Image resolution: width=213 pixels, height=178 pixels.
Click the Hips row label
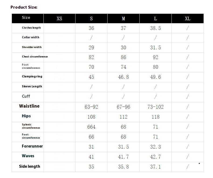click(26, 116)
